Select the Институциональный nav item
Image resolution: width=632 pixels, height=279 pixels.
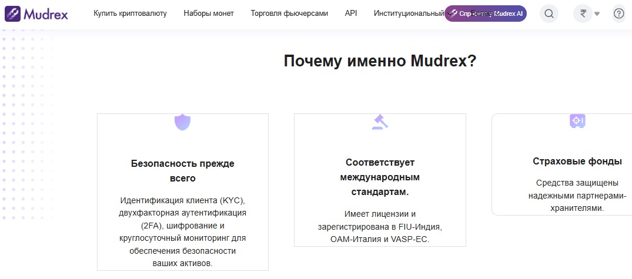[x=408, y=13]
